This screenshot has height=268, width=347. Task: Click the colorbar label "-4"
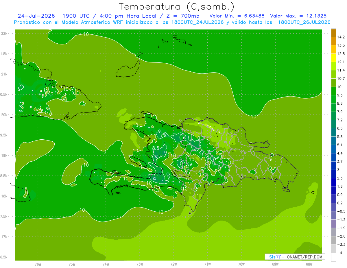point(340,253)
